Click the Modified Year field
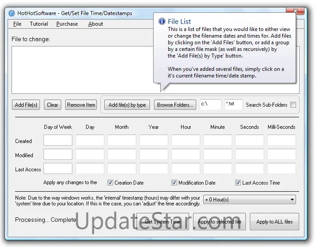The image size is (316, 247). [x=154, y=154]
